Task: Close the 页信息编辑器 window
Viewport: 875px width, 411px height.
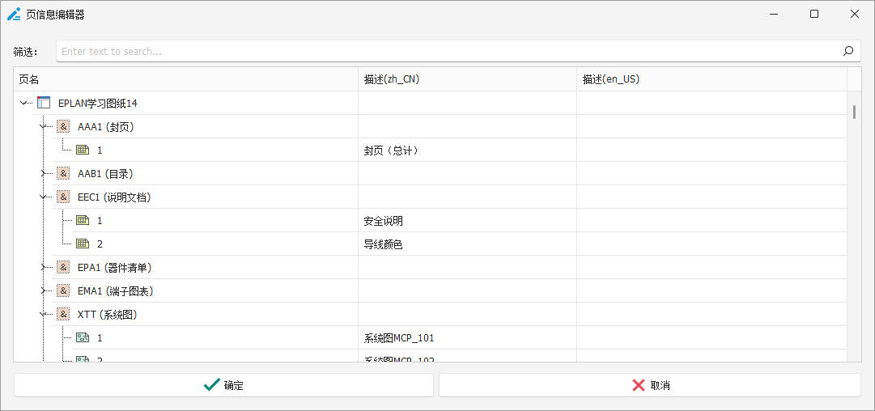Action: (854, 14)
